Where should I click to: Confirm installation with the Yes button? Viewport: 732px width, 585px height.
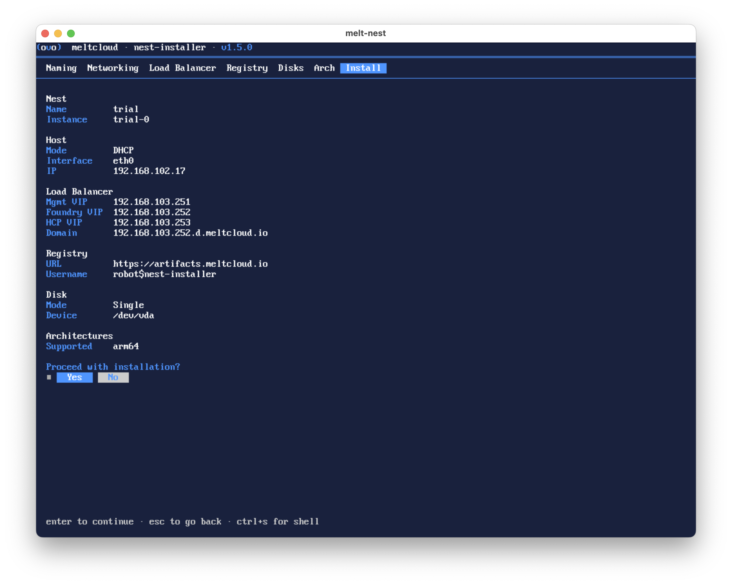[74, 377]
